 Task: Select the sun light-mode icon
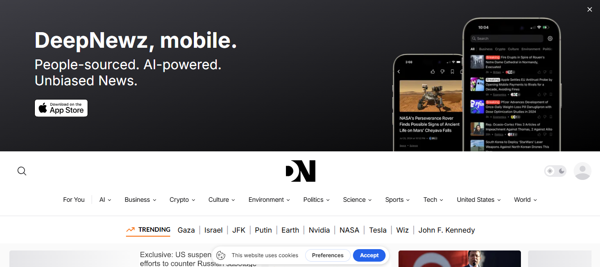(x=550, y=171)
